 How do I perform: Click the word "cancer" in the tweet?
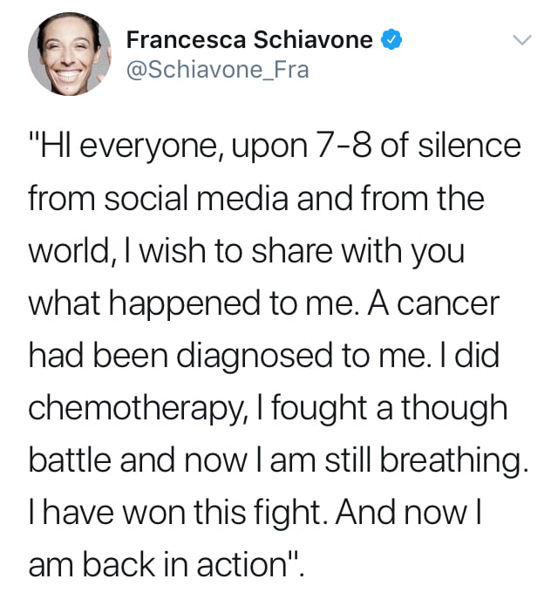click(x=448, y=304)
